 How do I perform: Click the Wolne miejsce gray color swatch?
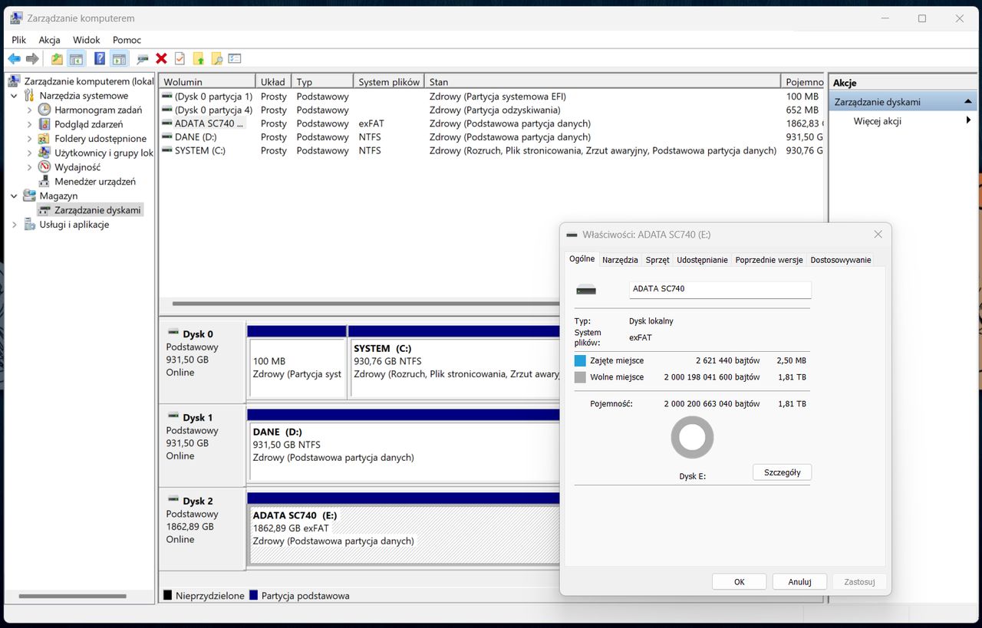click(580, 377)
